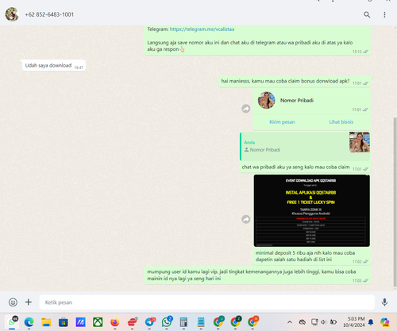Expand hidden system tray icons chevron

point(290,322)
